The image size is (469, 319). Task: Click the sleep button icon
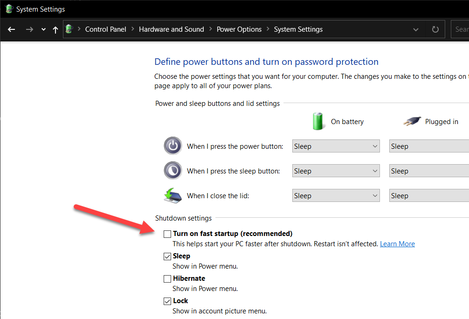pyautogui.click(x=172, y=170)
